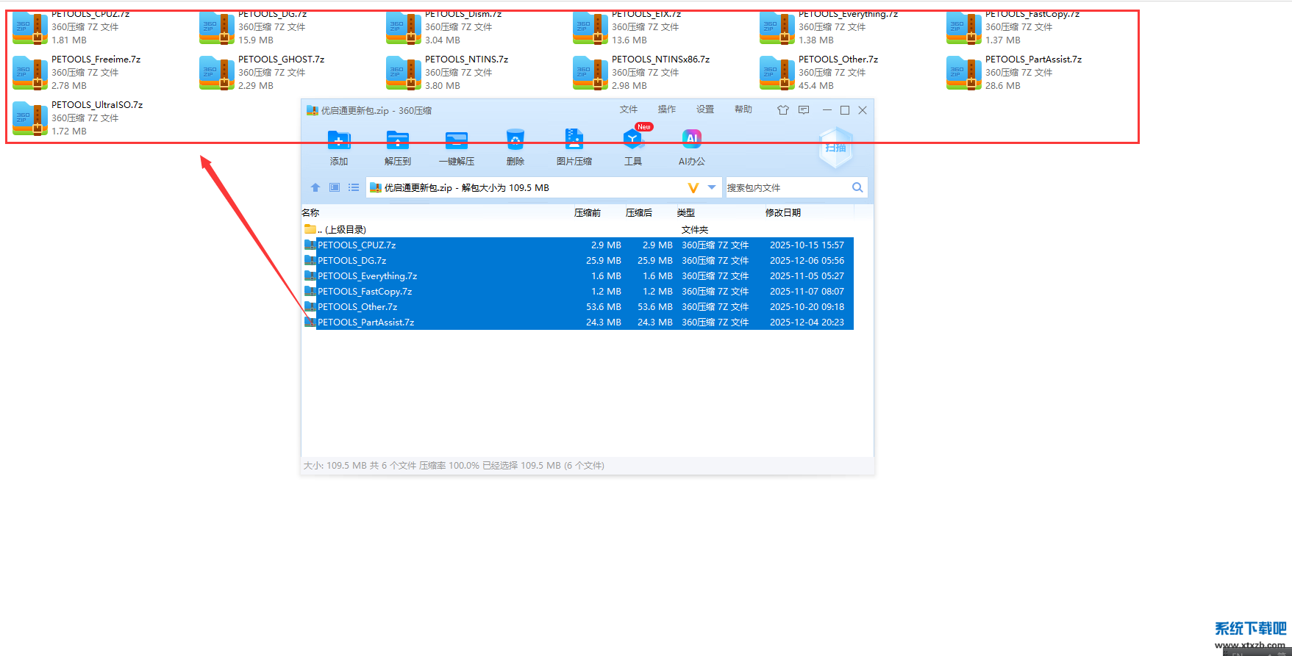Switch to thumbnail view mode
The height and width of the screenshot is (656, 1292).
pyautogui.click(x=335, y=187)
